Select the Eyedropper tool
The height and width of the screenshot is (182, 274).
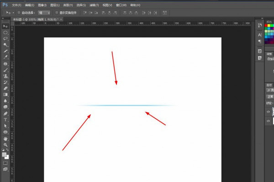coord(5,57)
